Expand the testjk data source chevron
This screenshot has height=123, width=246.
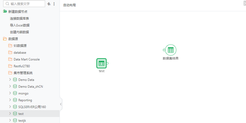(10, 120)
